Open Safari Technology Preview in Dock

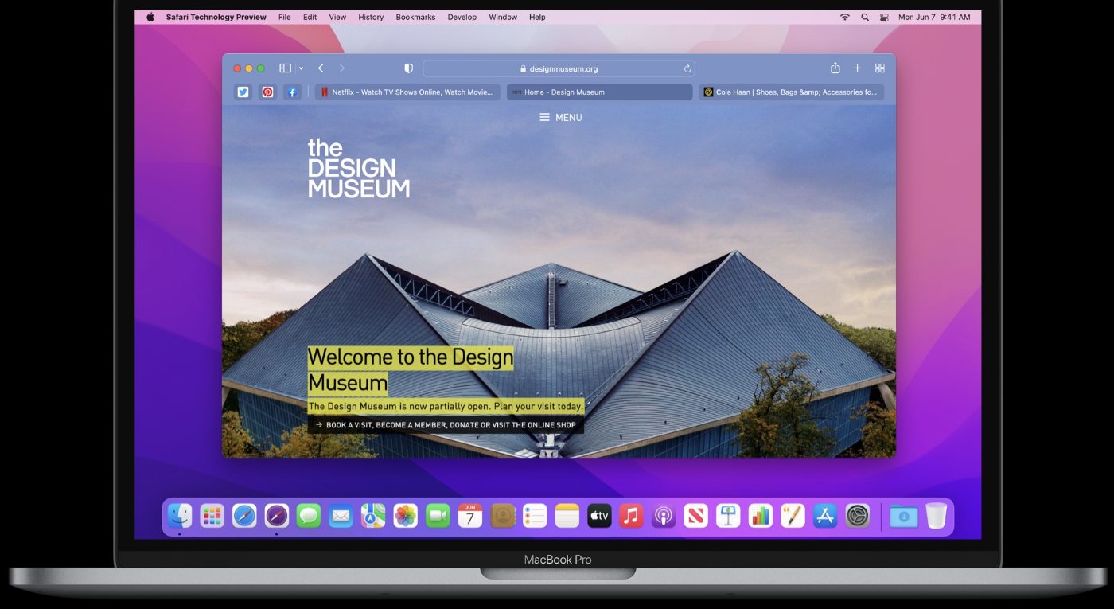click(276, 516)
